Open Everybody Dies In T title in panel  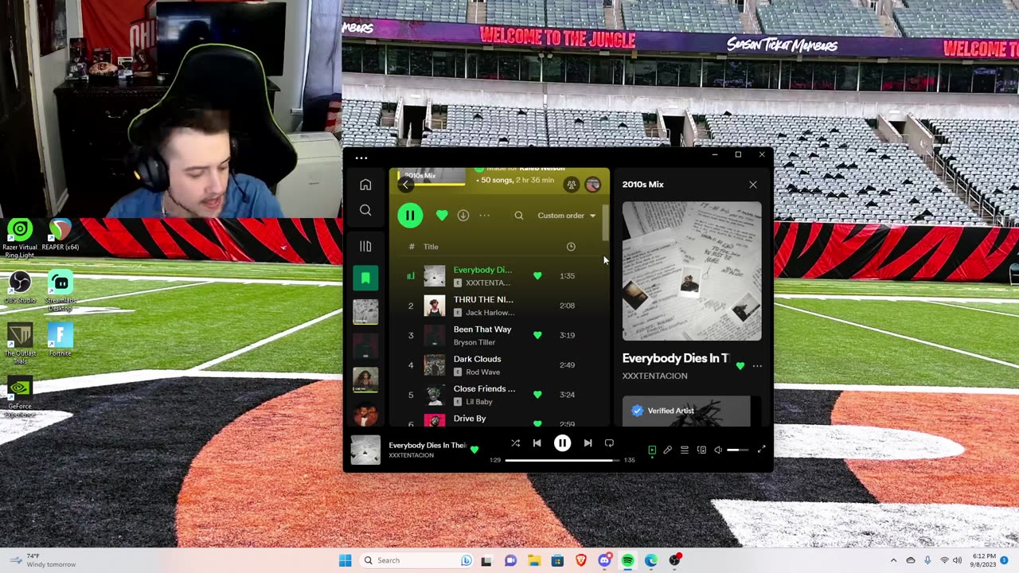(675, 359)
